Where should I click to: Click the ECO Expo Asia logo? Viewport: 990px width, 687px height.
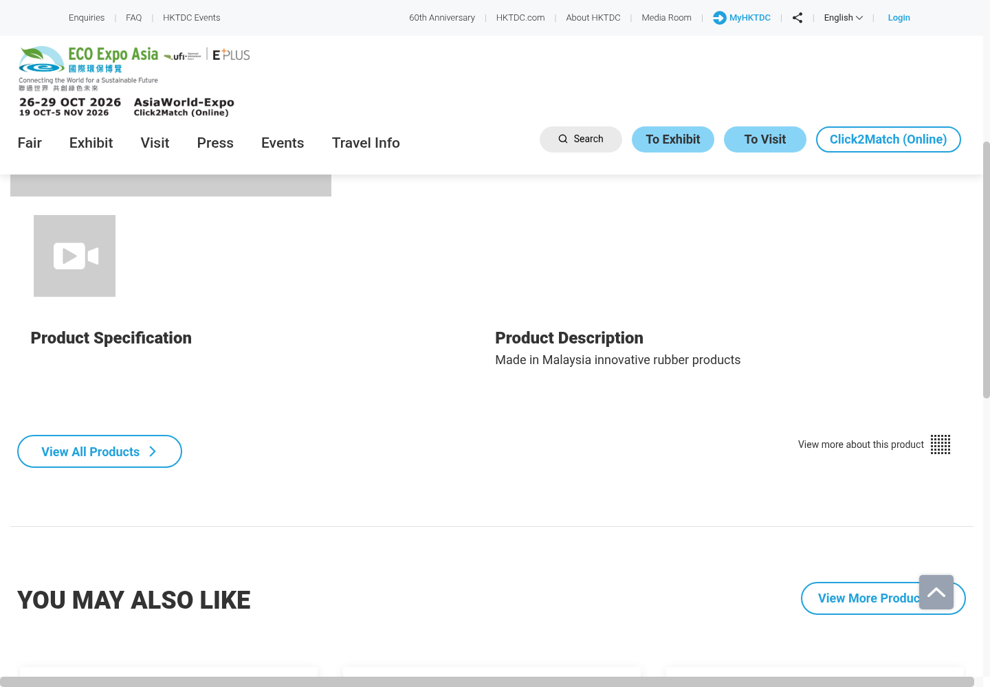pyautogui.click(x=89, y=68)
